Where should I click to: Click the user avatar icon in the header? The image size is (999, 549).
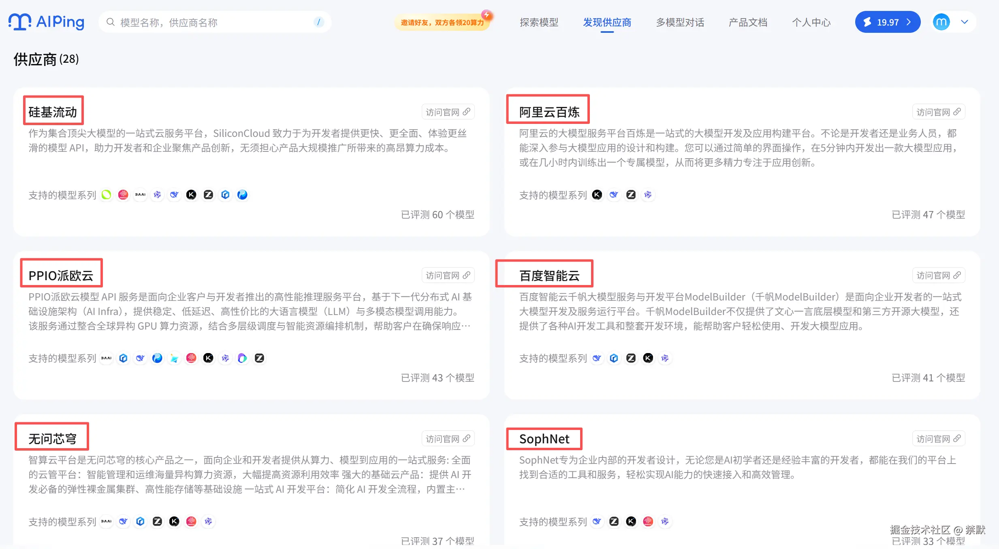pyautogui.click(x=941, y=22)
